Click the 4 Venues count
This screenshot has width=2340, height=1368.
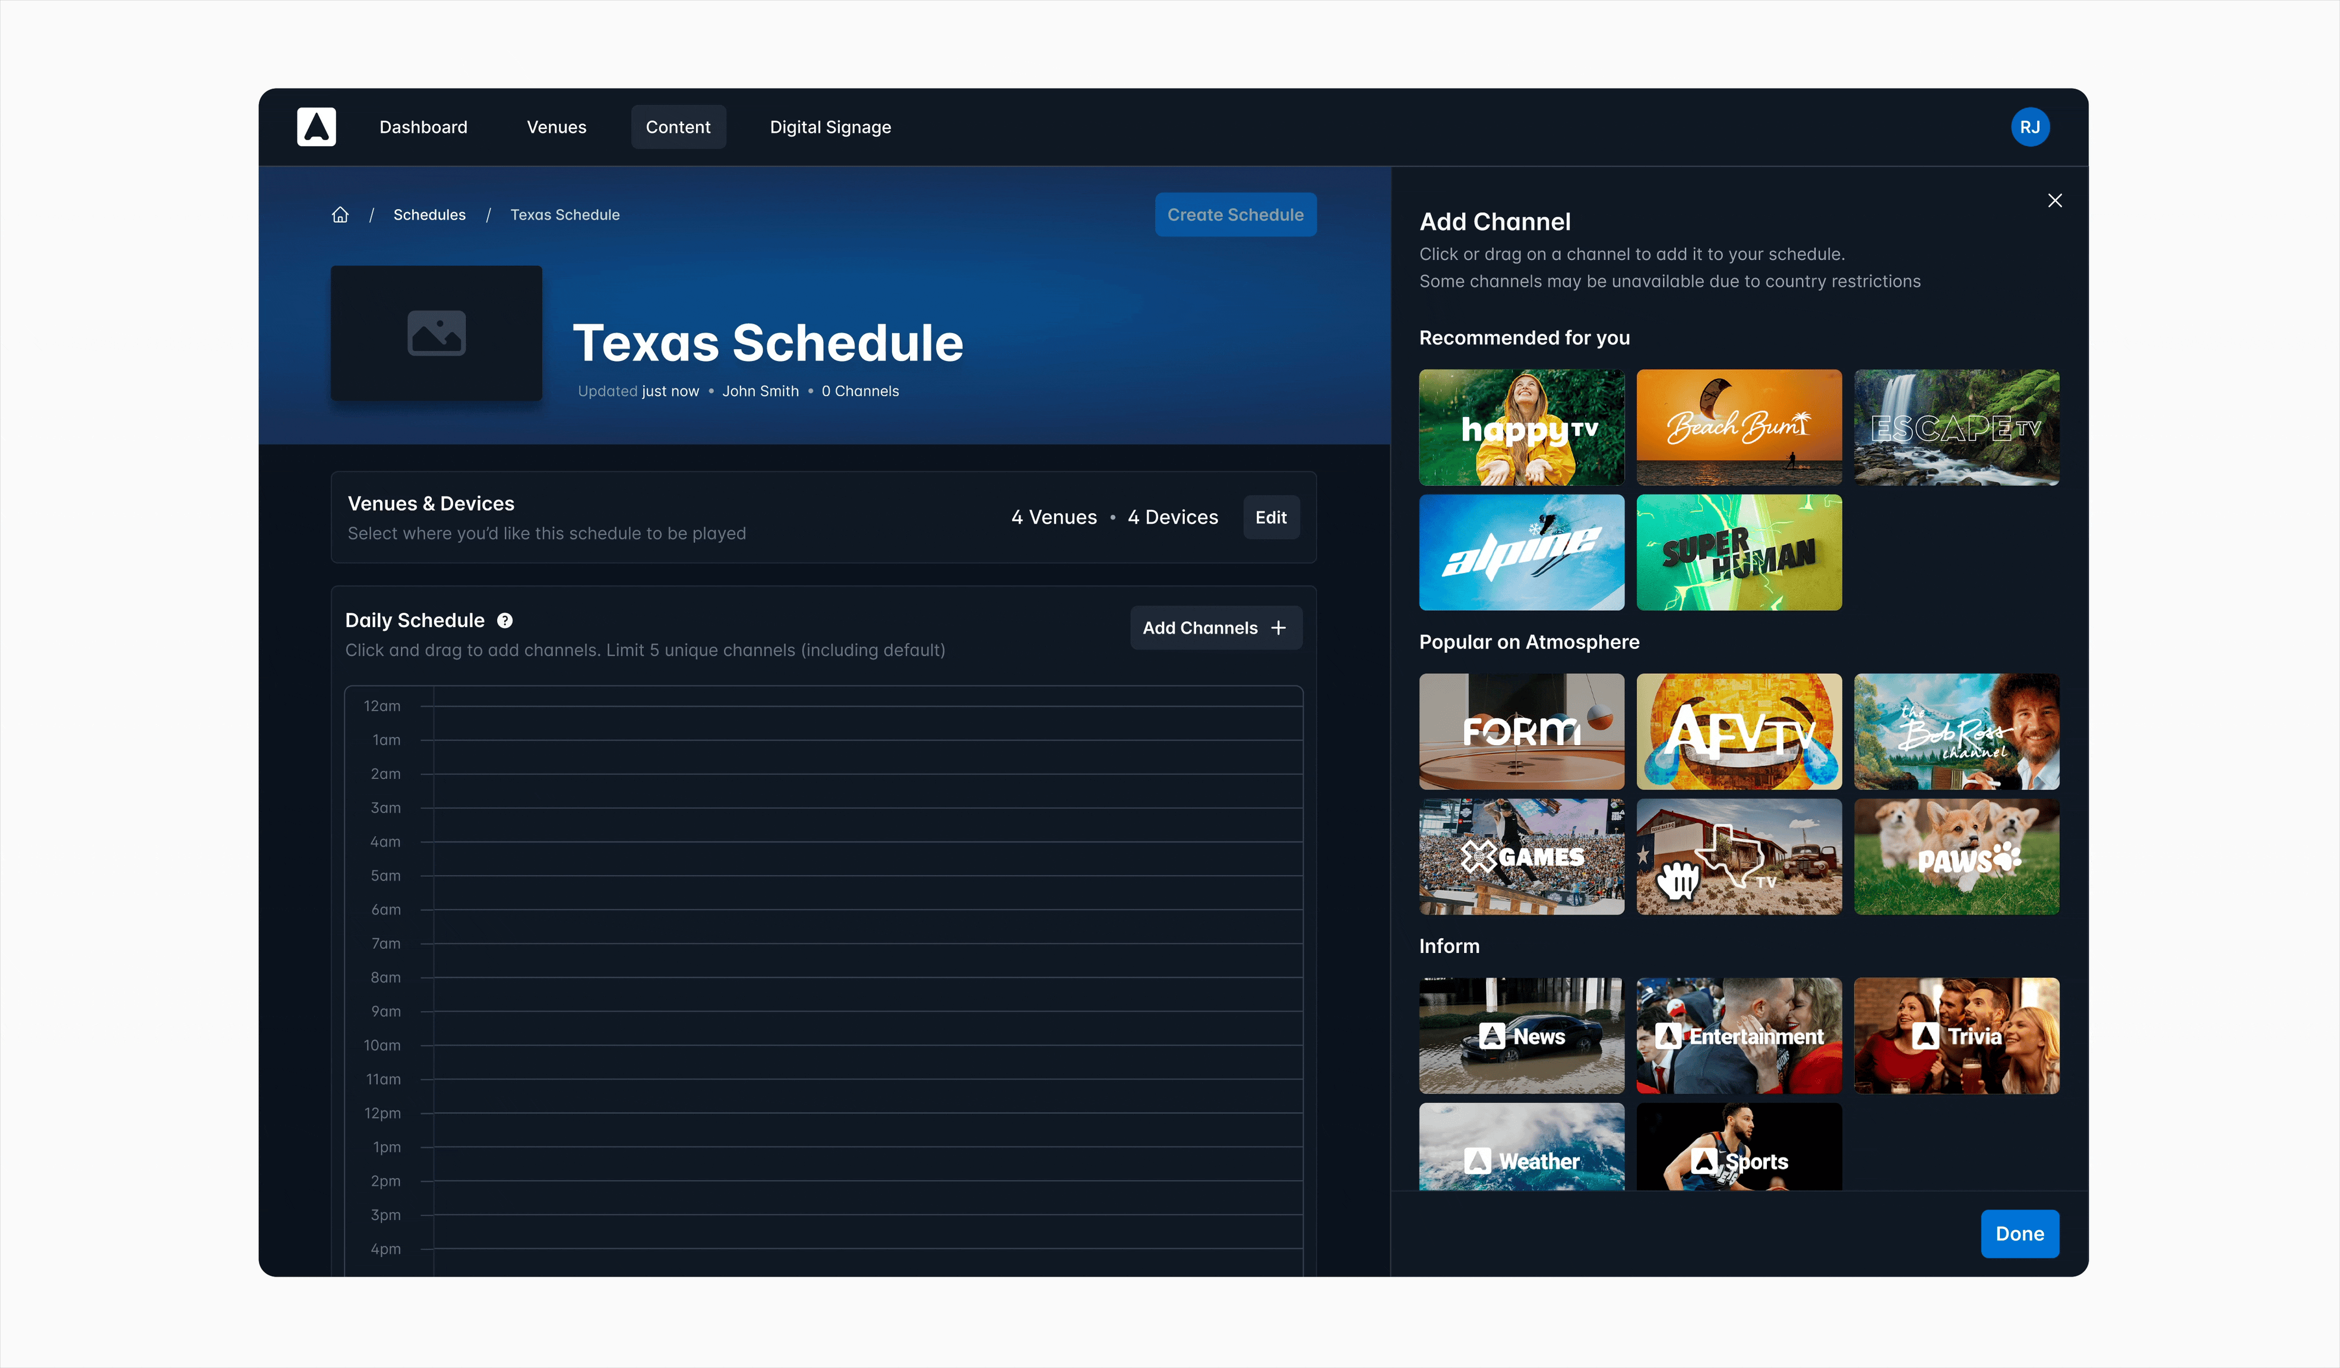click(1054, 518)
